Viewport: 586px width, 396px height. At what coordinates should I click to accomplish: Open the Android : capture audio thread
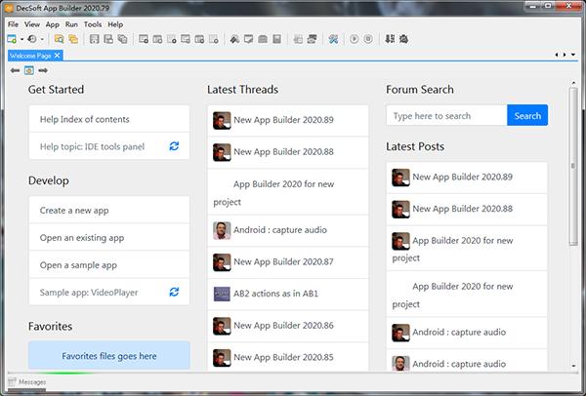click(288, 230)
